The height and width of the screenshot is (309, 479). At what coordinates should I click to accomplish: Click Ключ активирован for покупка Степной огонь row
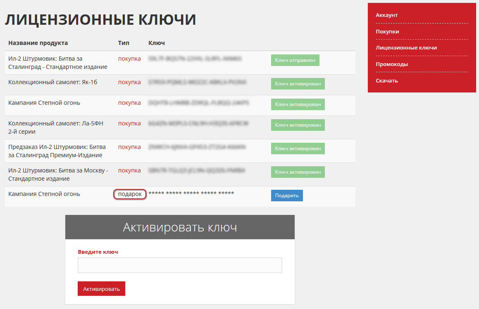pyautogui.click(x=298, y=104)
